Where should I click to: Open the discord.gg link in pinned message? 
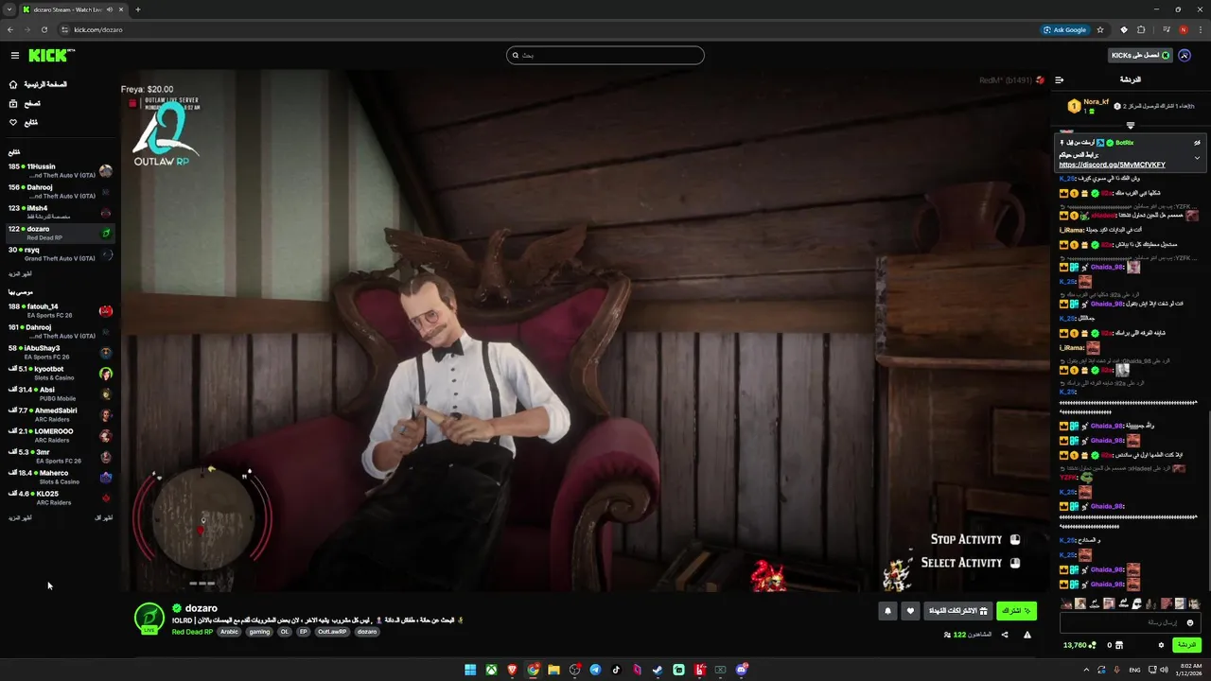(1112, 165)
